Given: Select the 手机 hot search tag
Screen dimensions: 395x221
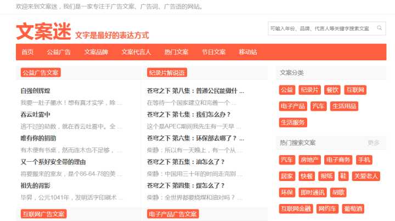Looking at the screenshot, I should [x=364, y=160].
